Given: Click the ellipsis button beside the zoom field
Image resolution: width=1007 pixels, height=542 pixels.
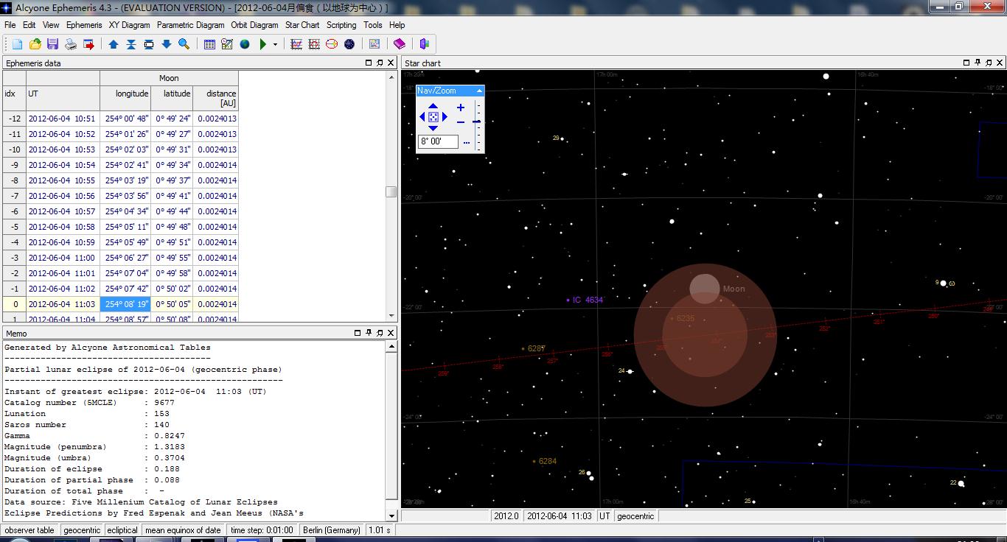Looking at the screenshot, I should (467, 142).
